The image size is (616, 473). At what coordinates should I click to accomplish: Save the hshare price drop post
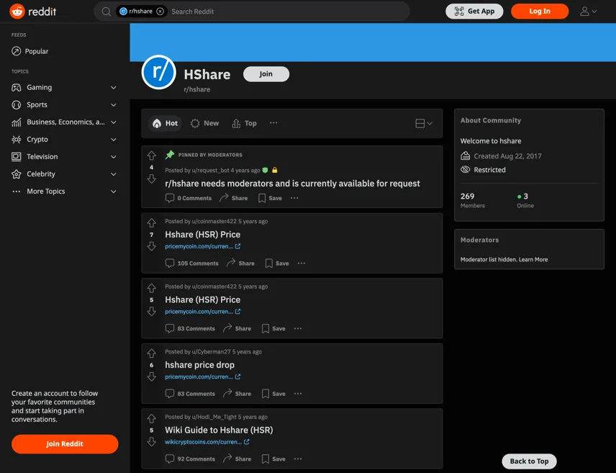(273, 394)
